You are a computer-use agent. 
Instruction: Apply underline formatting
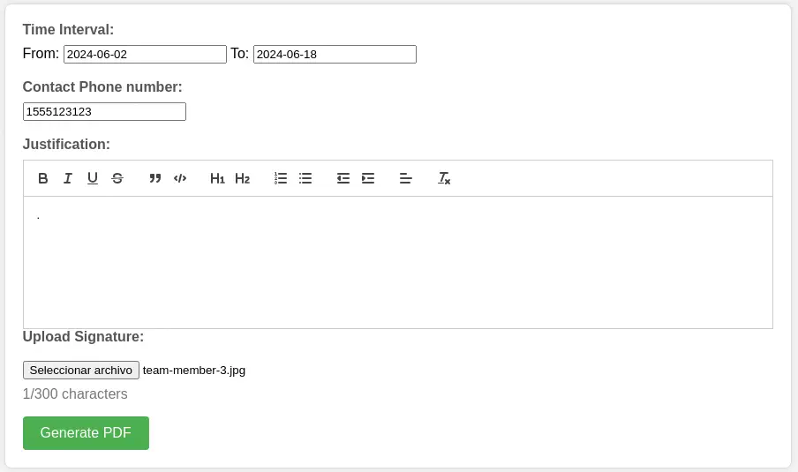[x=93, y=178]
